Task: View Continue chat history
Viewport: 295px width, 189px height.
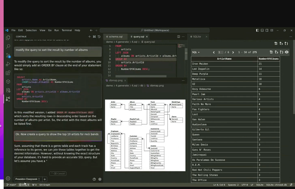Action: [99, 37]
